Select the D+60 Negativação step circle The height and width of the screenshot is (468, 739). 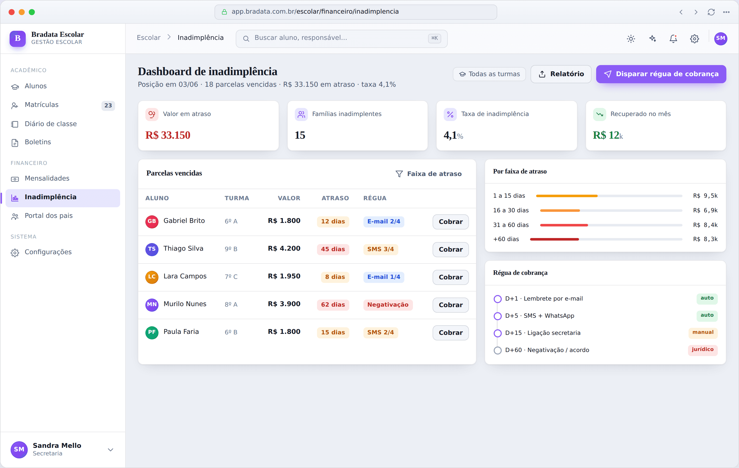coord(497,350)
